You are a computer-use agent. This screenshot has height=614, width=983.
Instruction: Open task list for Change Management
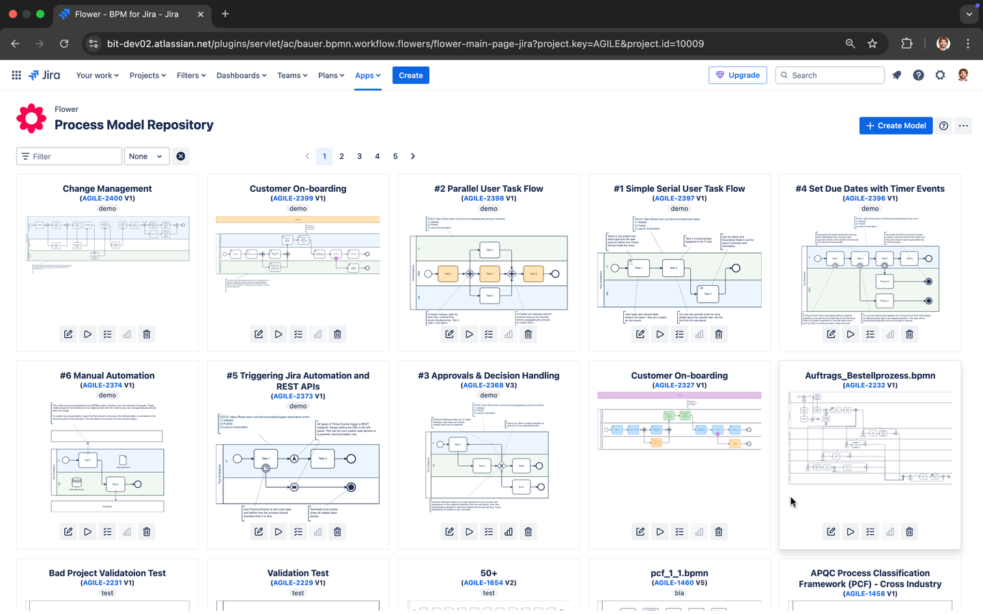coord(107,334)
